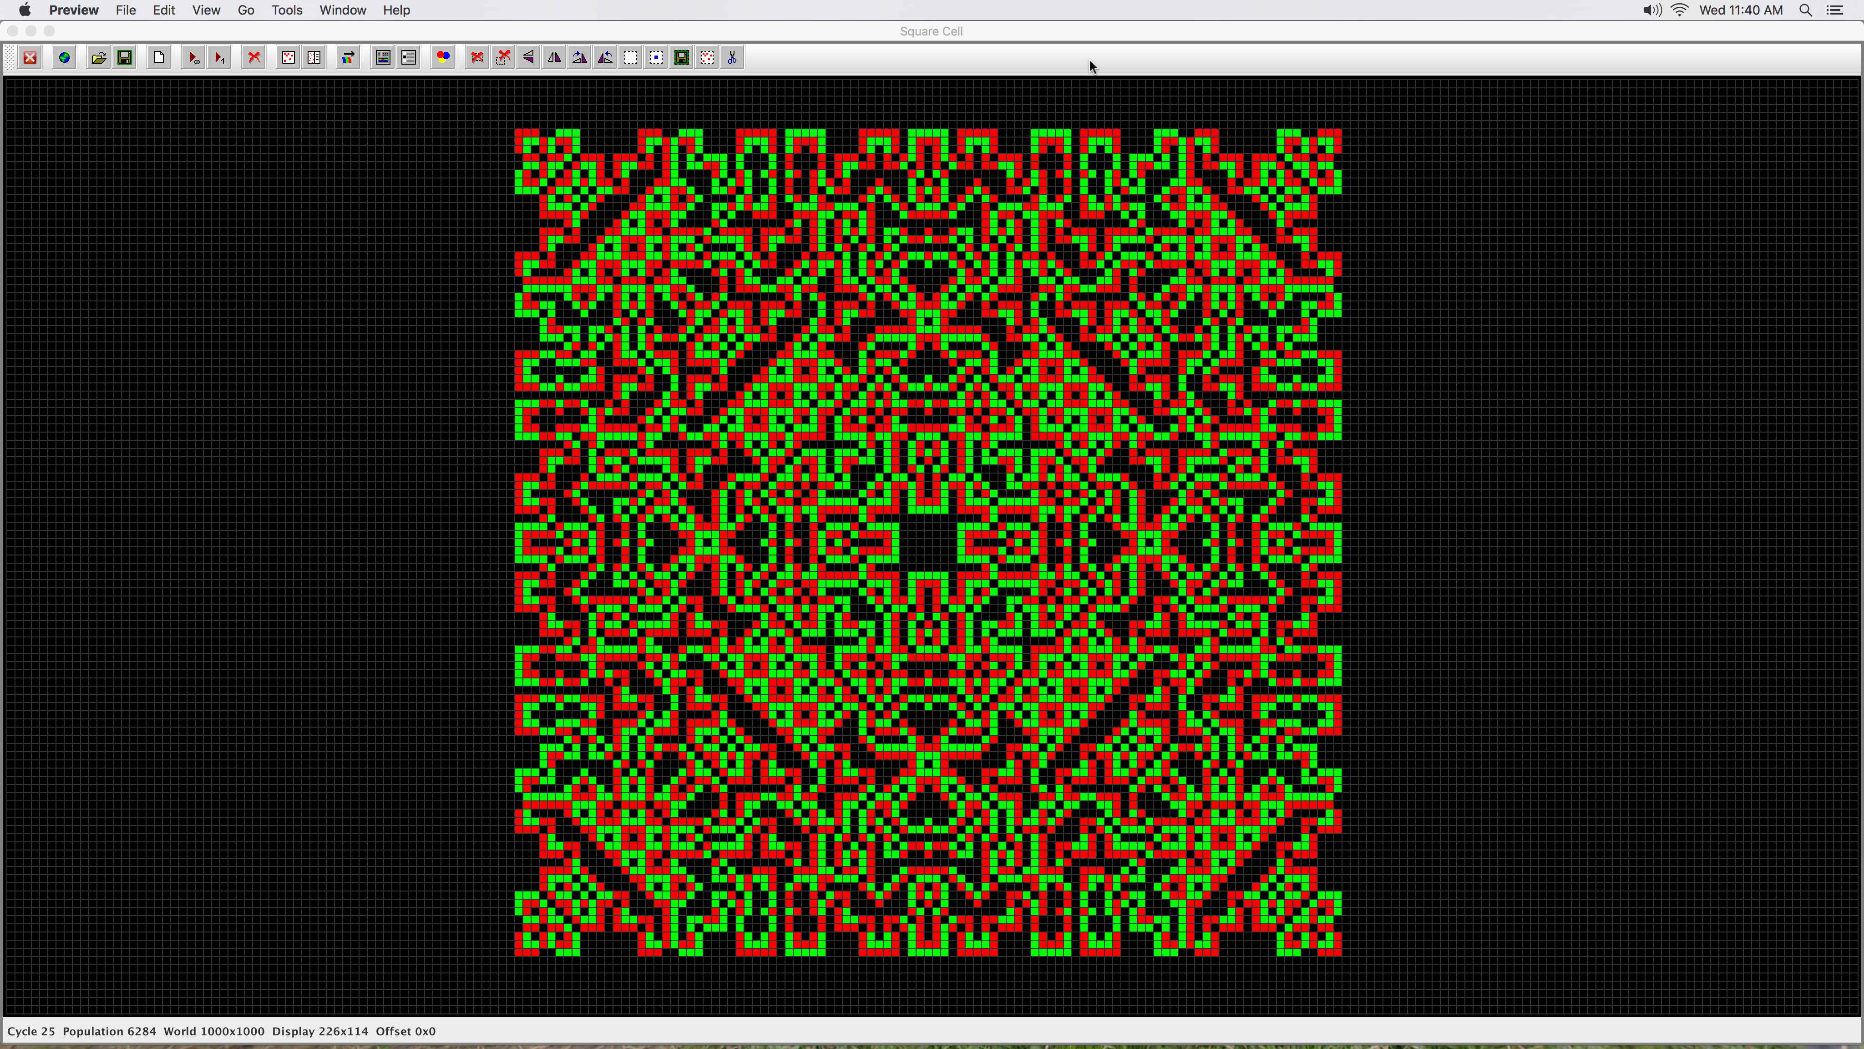Click the red X exit icon in toolbar
Viewport: 1864px width, 1049px height.
pyautogui.click(x=30, y=58)
